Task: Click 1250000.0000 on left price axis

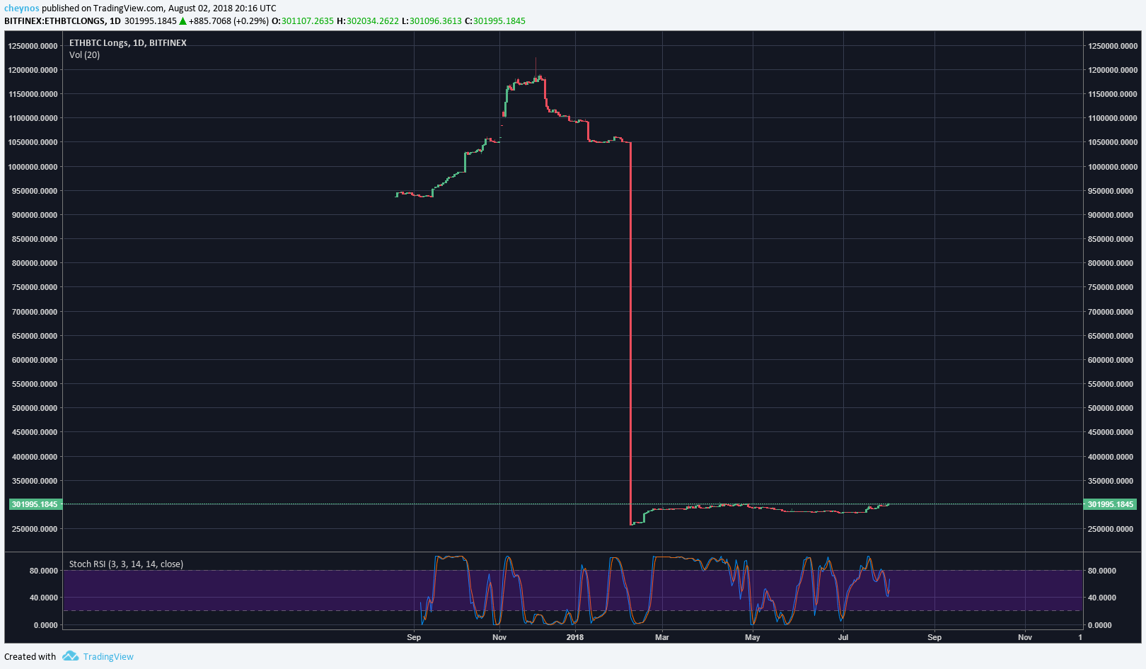Action: coord(33,46)
